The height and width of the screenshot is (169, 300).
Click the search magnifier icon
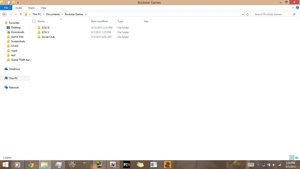point(294,14)
